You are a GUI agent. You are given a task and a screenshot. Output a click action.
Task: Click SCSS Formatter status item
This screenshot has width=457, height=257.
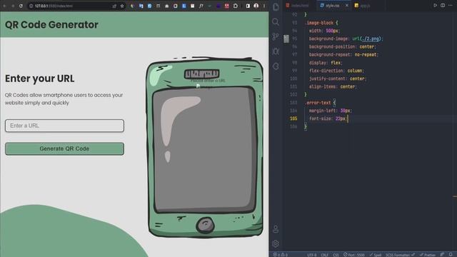(x=400, y=255)
